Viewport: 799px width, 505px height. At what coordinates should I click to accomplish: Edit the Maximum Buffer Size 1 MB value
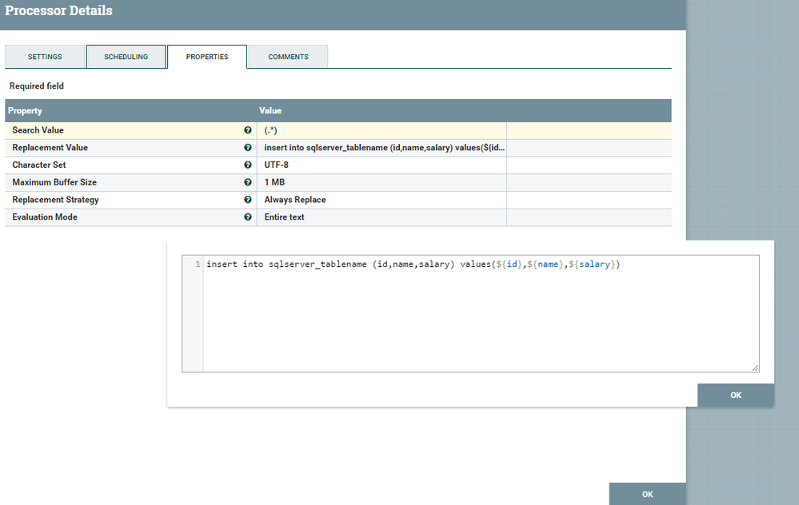(381, 183)
